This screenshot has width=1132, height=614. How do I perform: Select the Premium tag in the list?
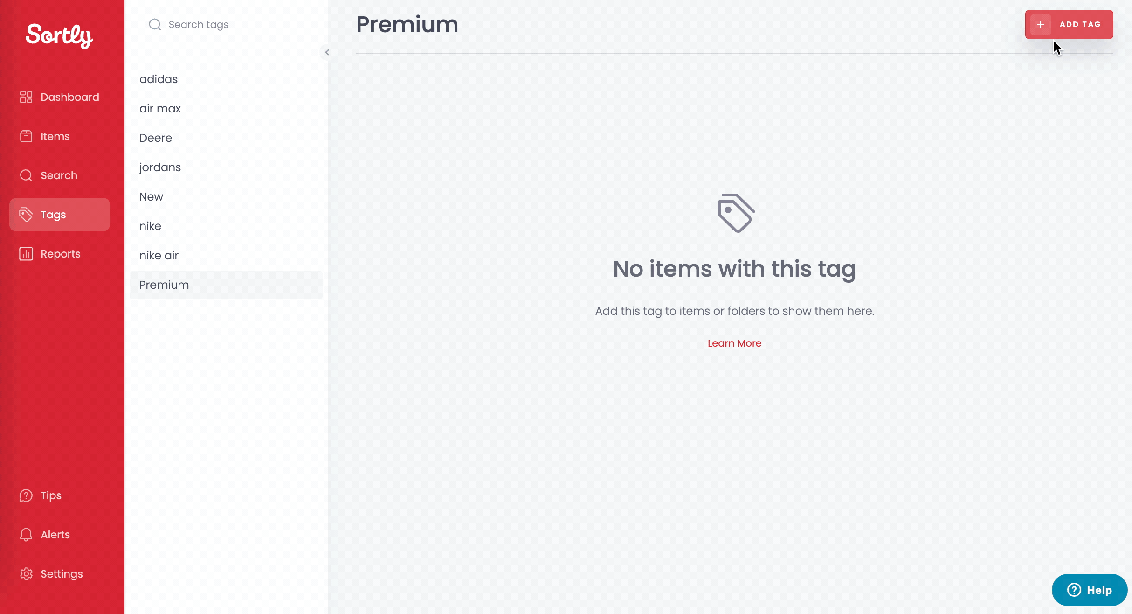pos(226,285)
